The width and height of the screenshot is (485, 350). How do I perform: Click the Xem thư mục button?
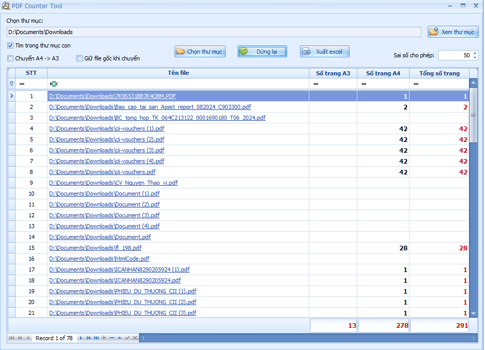[453, 32]
